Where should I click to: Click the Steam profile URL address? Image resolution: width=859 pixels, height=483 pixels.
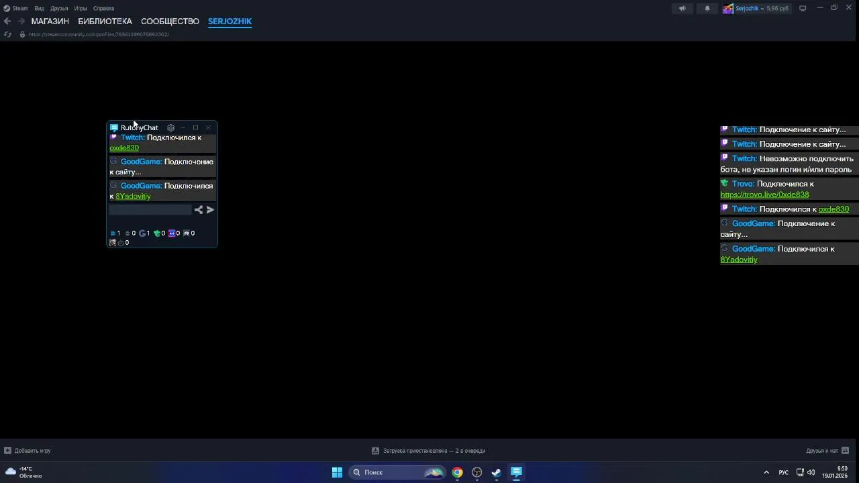pos(99,34)
